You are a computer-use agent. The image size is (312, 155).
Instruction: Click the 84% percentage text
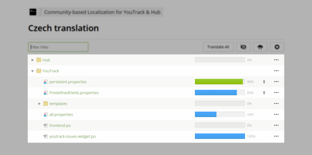(x=250, y=93)
